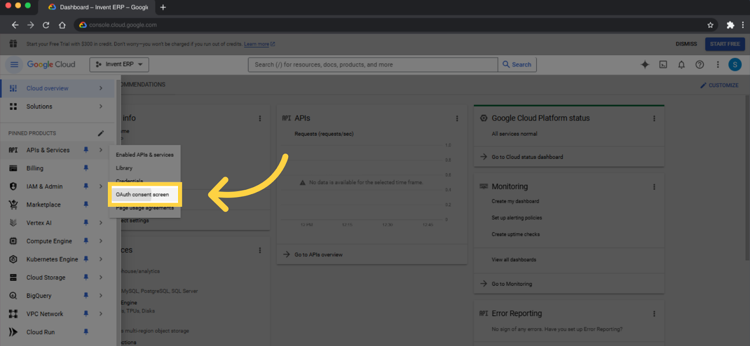Unpin BigQuery from pinned products
The height and width of the screenshot is (346, 750).
click(x=86, y=295)
